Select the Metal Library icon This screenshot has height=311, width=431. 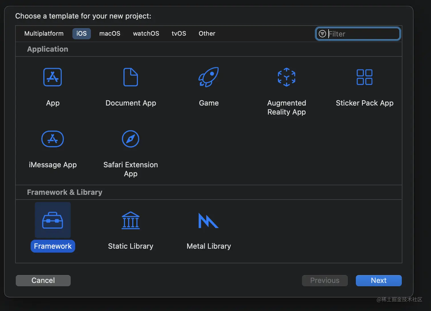click(208, 220)
